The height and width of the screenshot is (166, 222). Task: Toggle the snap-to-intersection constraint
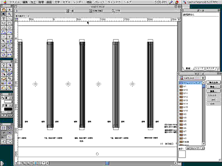9,132
